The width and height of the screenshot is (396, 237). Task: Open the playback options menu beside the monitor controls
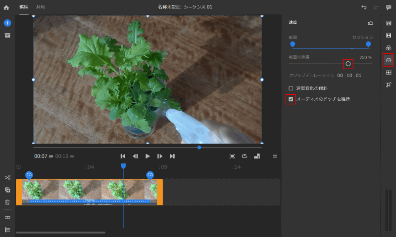[x=275, y=156]
